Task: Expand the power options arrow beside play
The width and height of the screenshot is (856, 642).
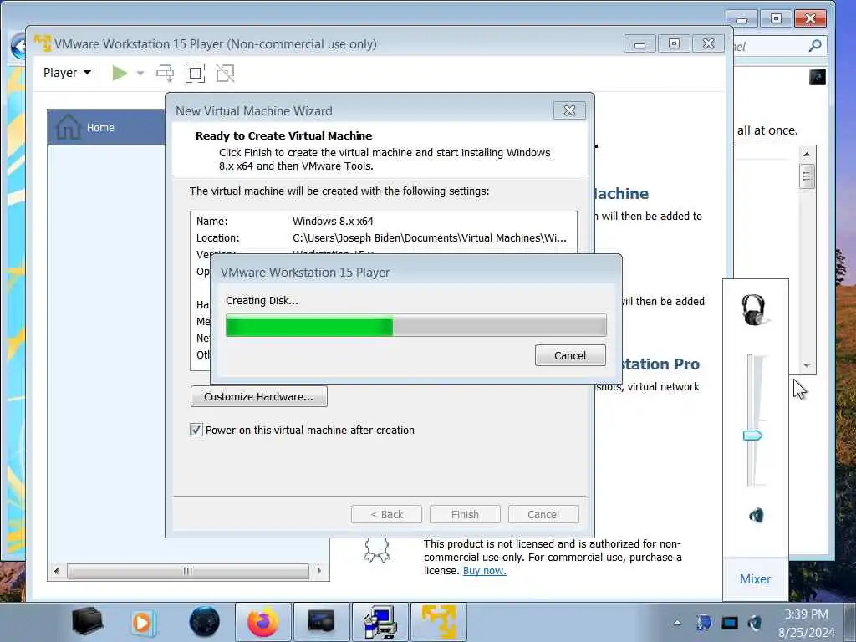Action: click(x=140, y=74)
